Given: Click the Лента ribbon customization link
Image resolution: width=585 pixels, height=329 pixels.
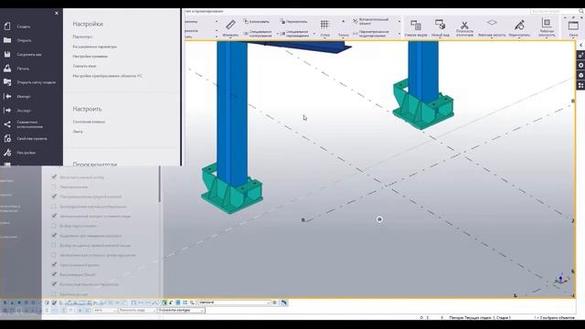Looking at the screenshot, I should (78, 132).
